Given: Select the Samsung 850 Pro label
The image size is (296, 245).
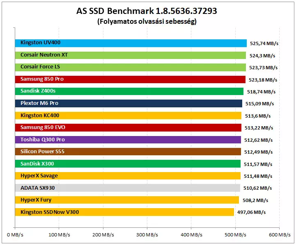Looking at the screenshot, I should click(42, 79).
